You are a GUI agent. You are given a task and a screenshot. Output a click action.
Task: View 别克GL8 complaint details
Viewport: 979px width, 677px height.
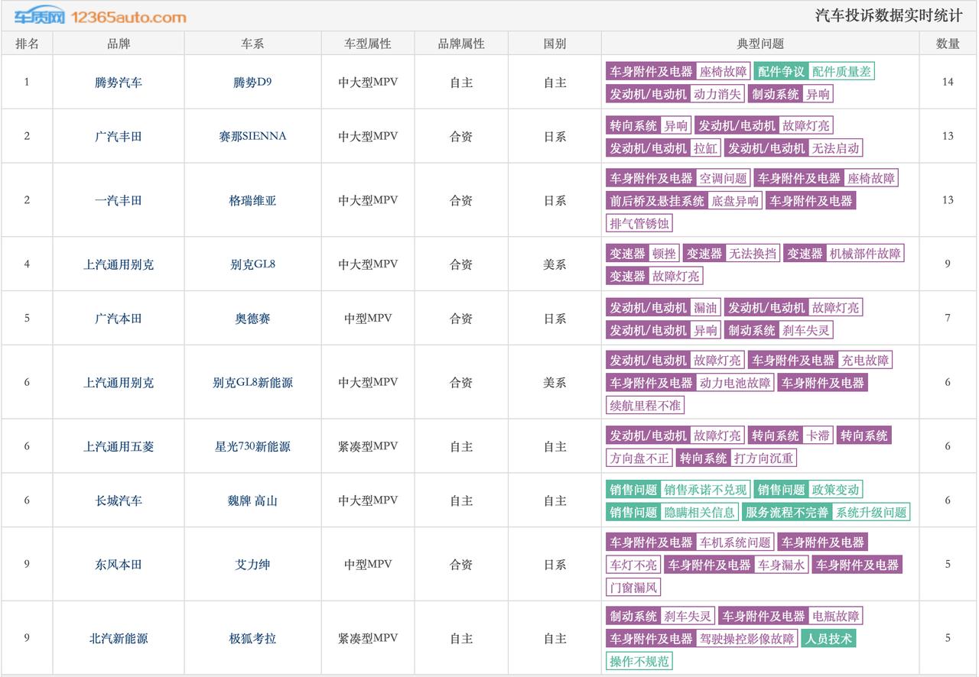point(252,264)
